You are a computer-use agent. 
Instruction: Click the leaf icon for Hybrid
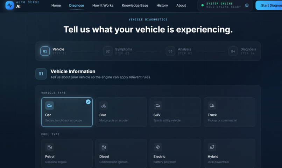tap(212, 147)
